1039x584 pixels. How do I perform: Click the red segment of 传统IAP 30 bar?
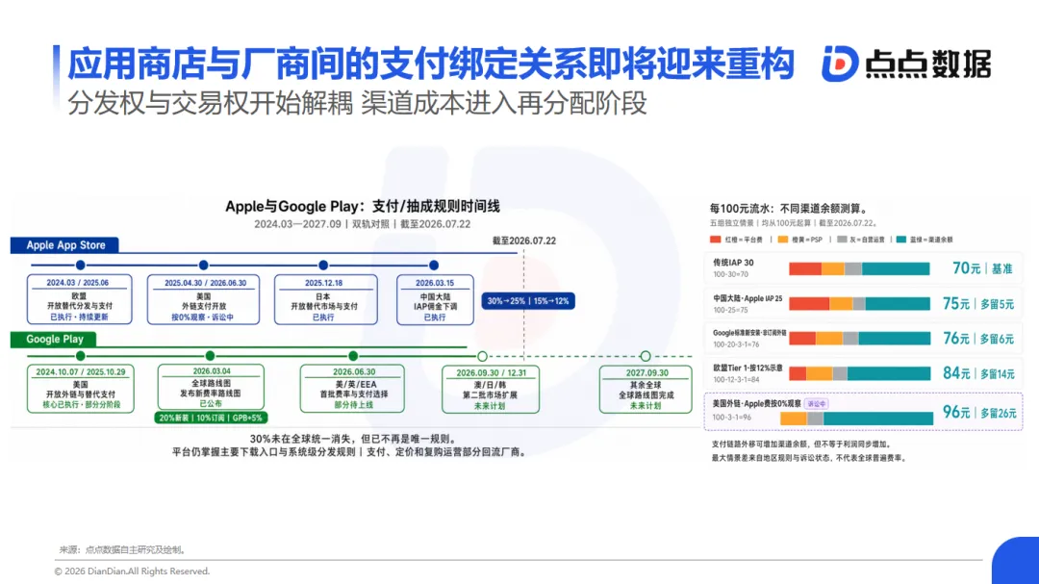[805, 268]
